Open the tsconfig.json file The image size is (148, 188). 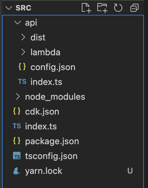(51, 156)
